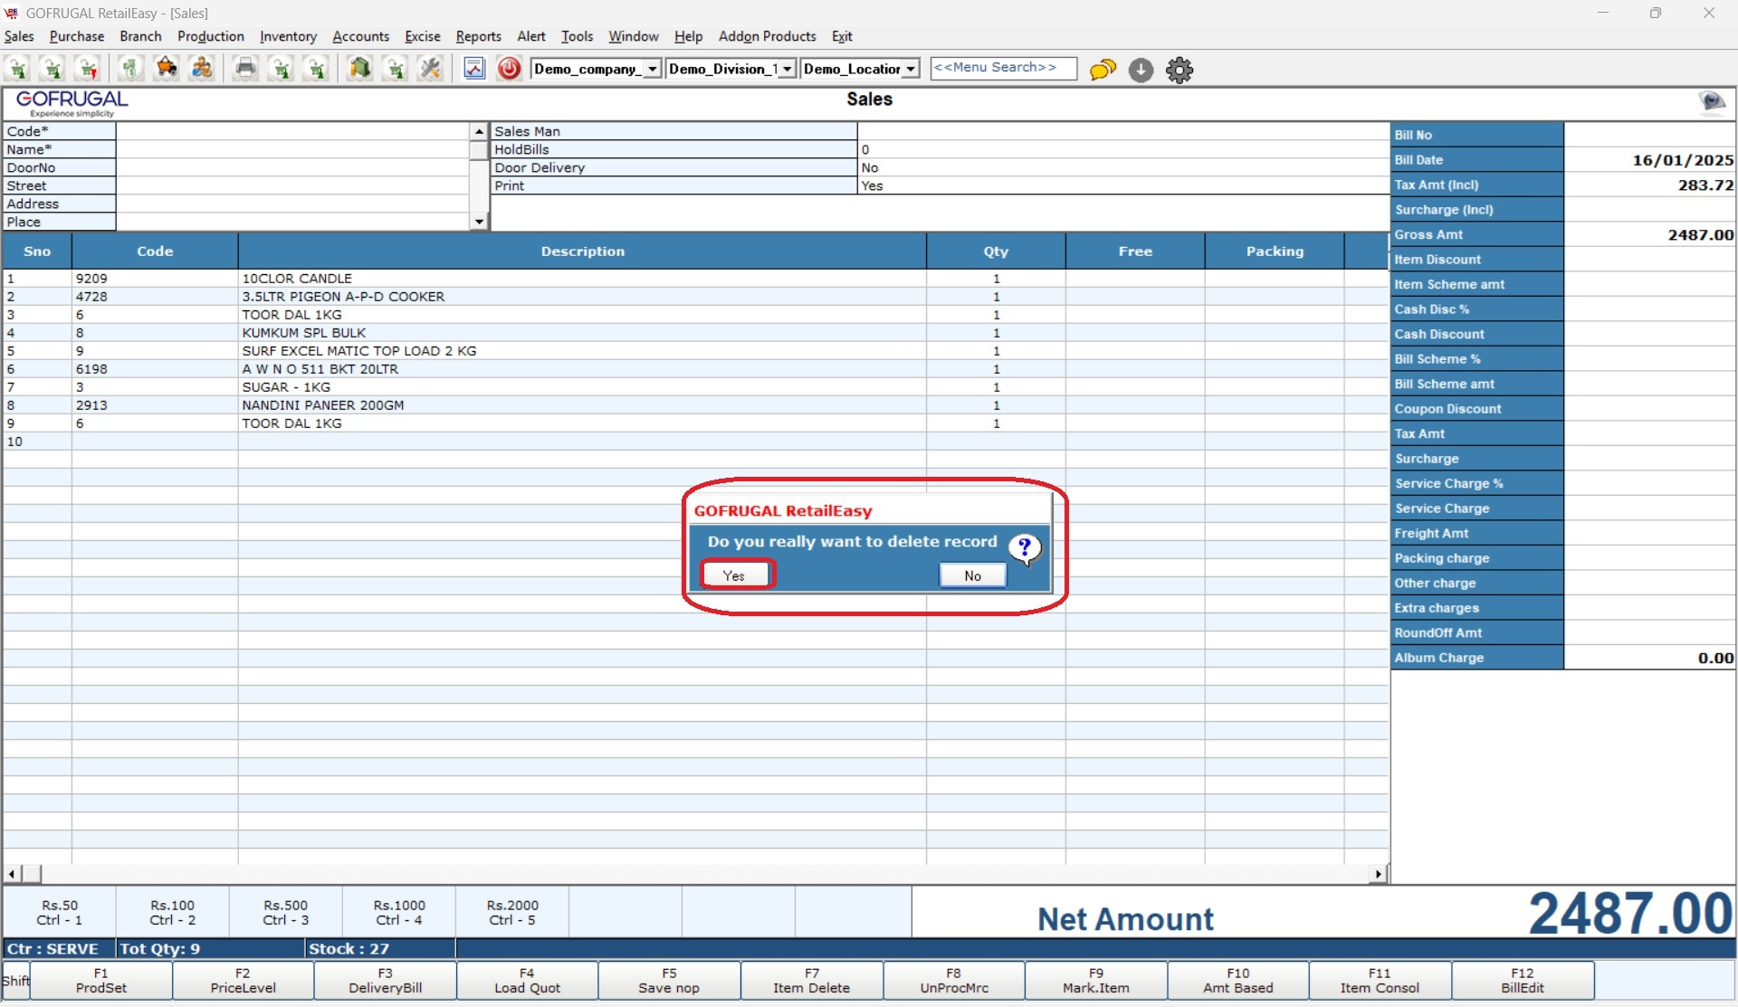
Task: Click the yellow chat bubbles icon
Action: (1103, 70)
